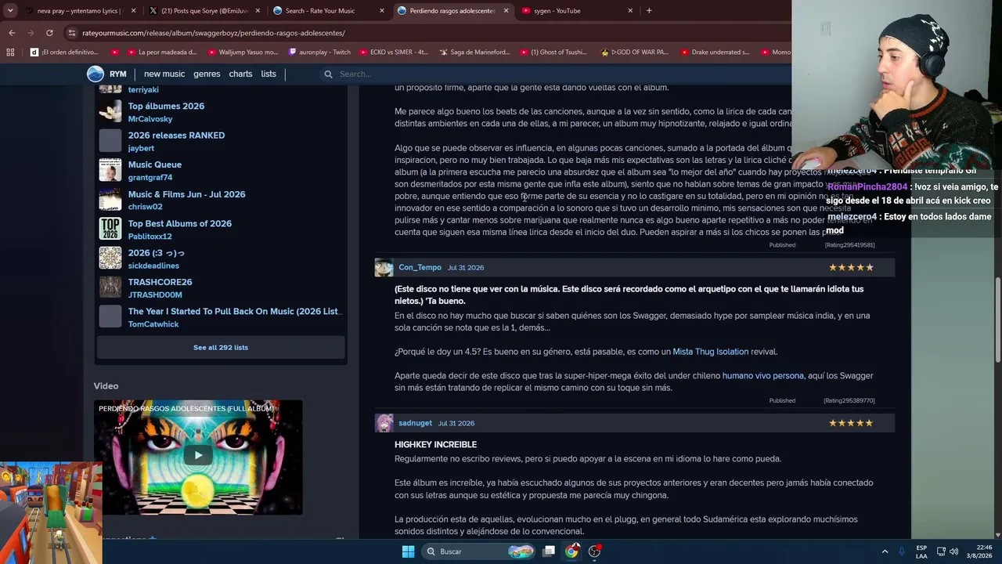Viewport: 1002px width, 564px height.
Task: Close the 'Search - Rate Your Music' tab
Action: (x=382, y=11)
